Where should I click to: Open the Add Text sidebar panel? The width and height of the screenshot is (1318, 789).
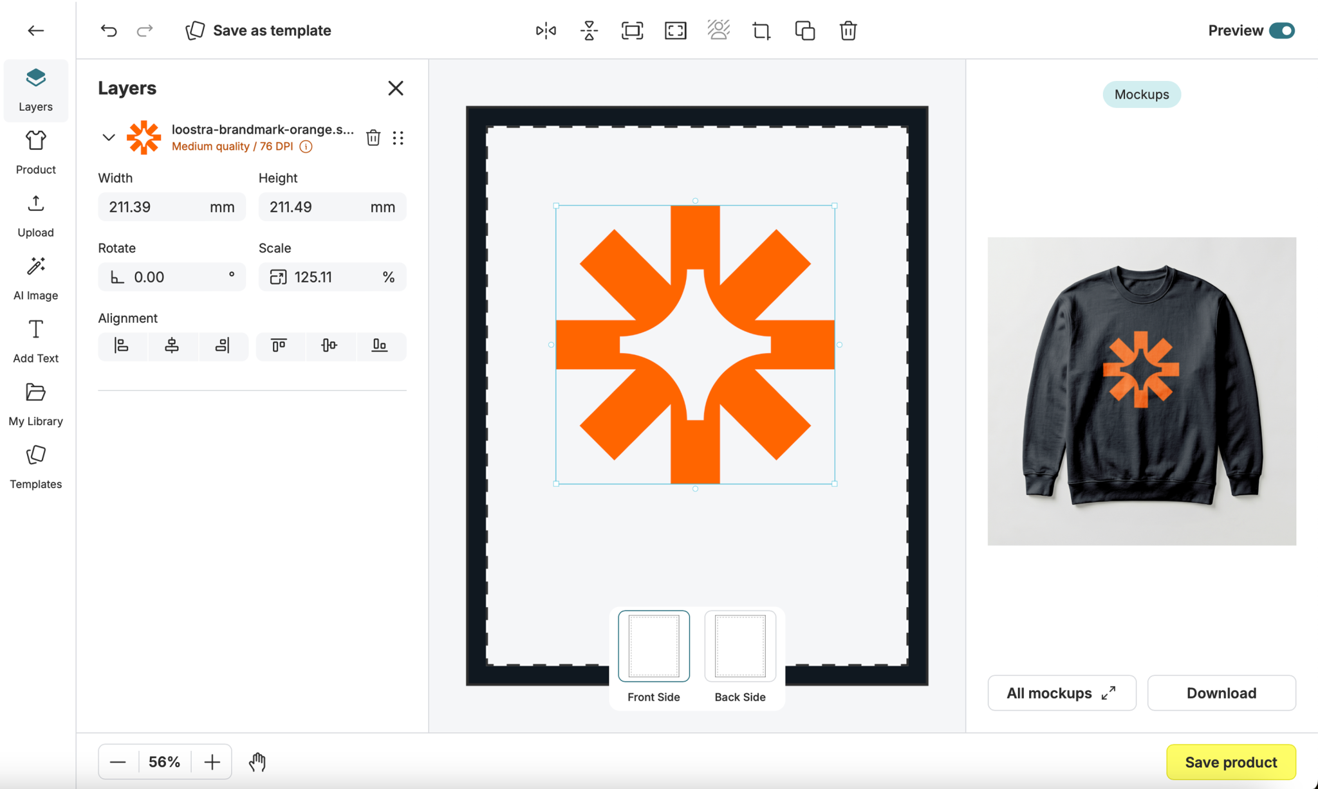pos(36,342)
